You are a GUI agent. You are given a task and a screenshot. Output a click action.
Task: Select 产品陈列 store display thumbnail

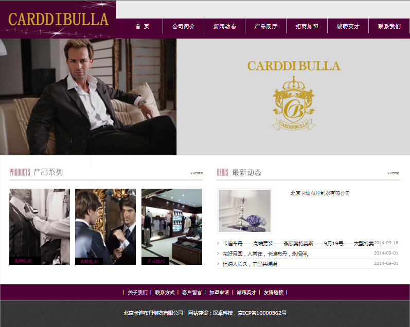(172, 227)
